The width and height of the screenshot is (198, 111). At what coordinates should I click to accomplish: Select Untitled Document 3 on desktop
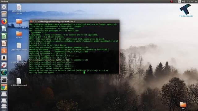(x=19, y=83)
